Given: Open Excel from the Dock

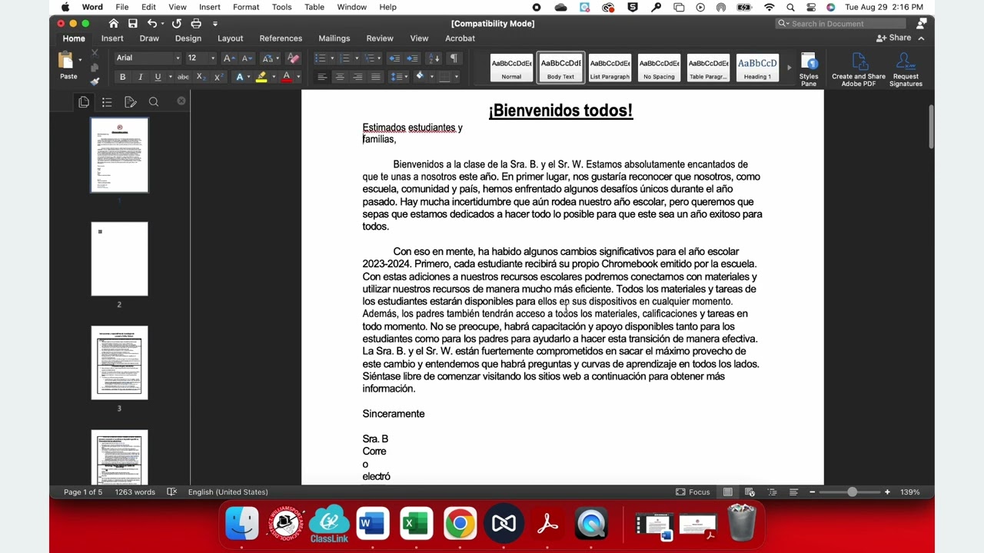Looking at the screenshot, I should point(417,524).
